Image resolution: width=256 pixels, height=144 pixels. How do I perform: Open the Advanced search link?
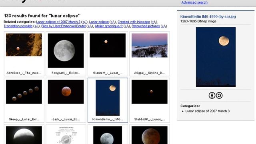(194, 2)
